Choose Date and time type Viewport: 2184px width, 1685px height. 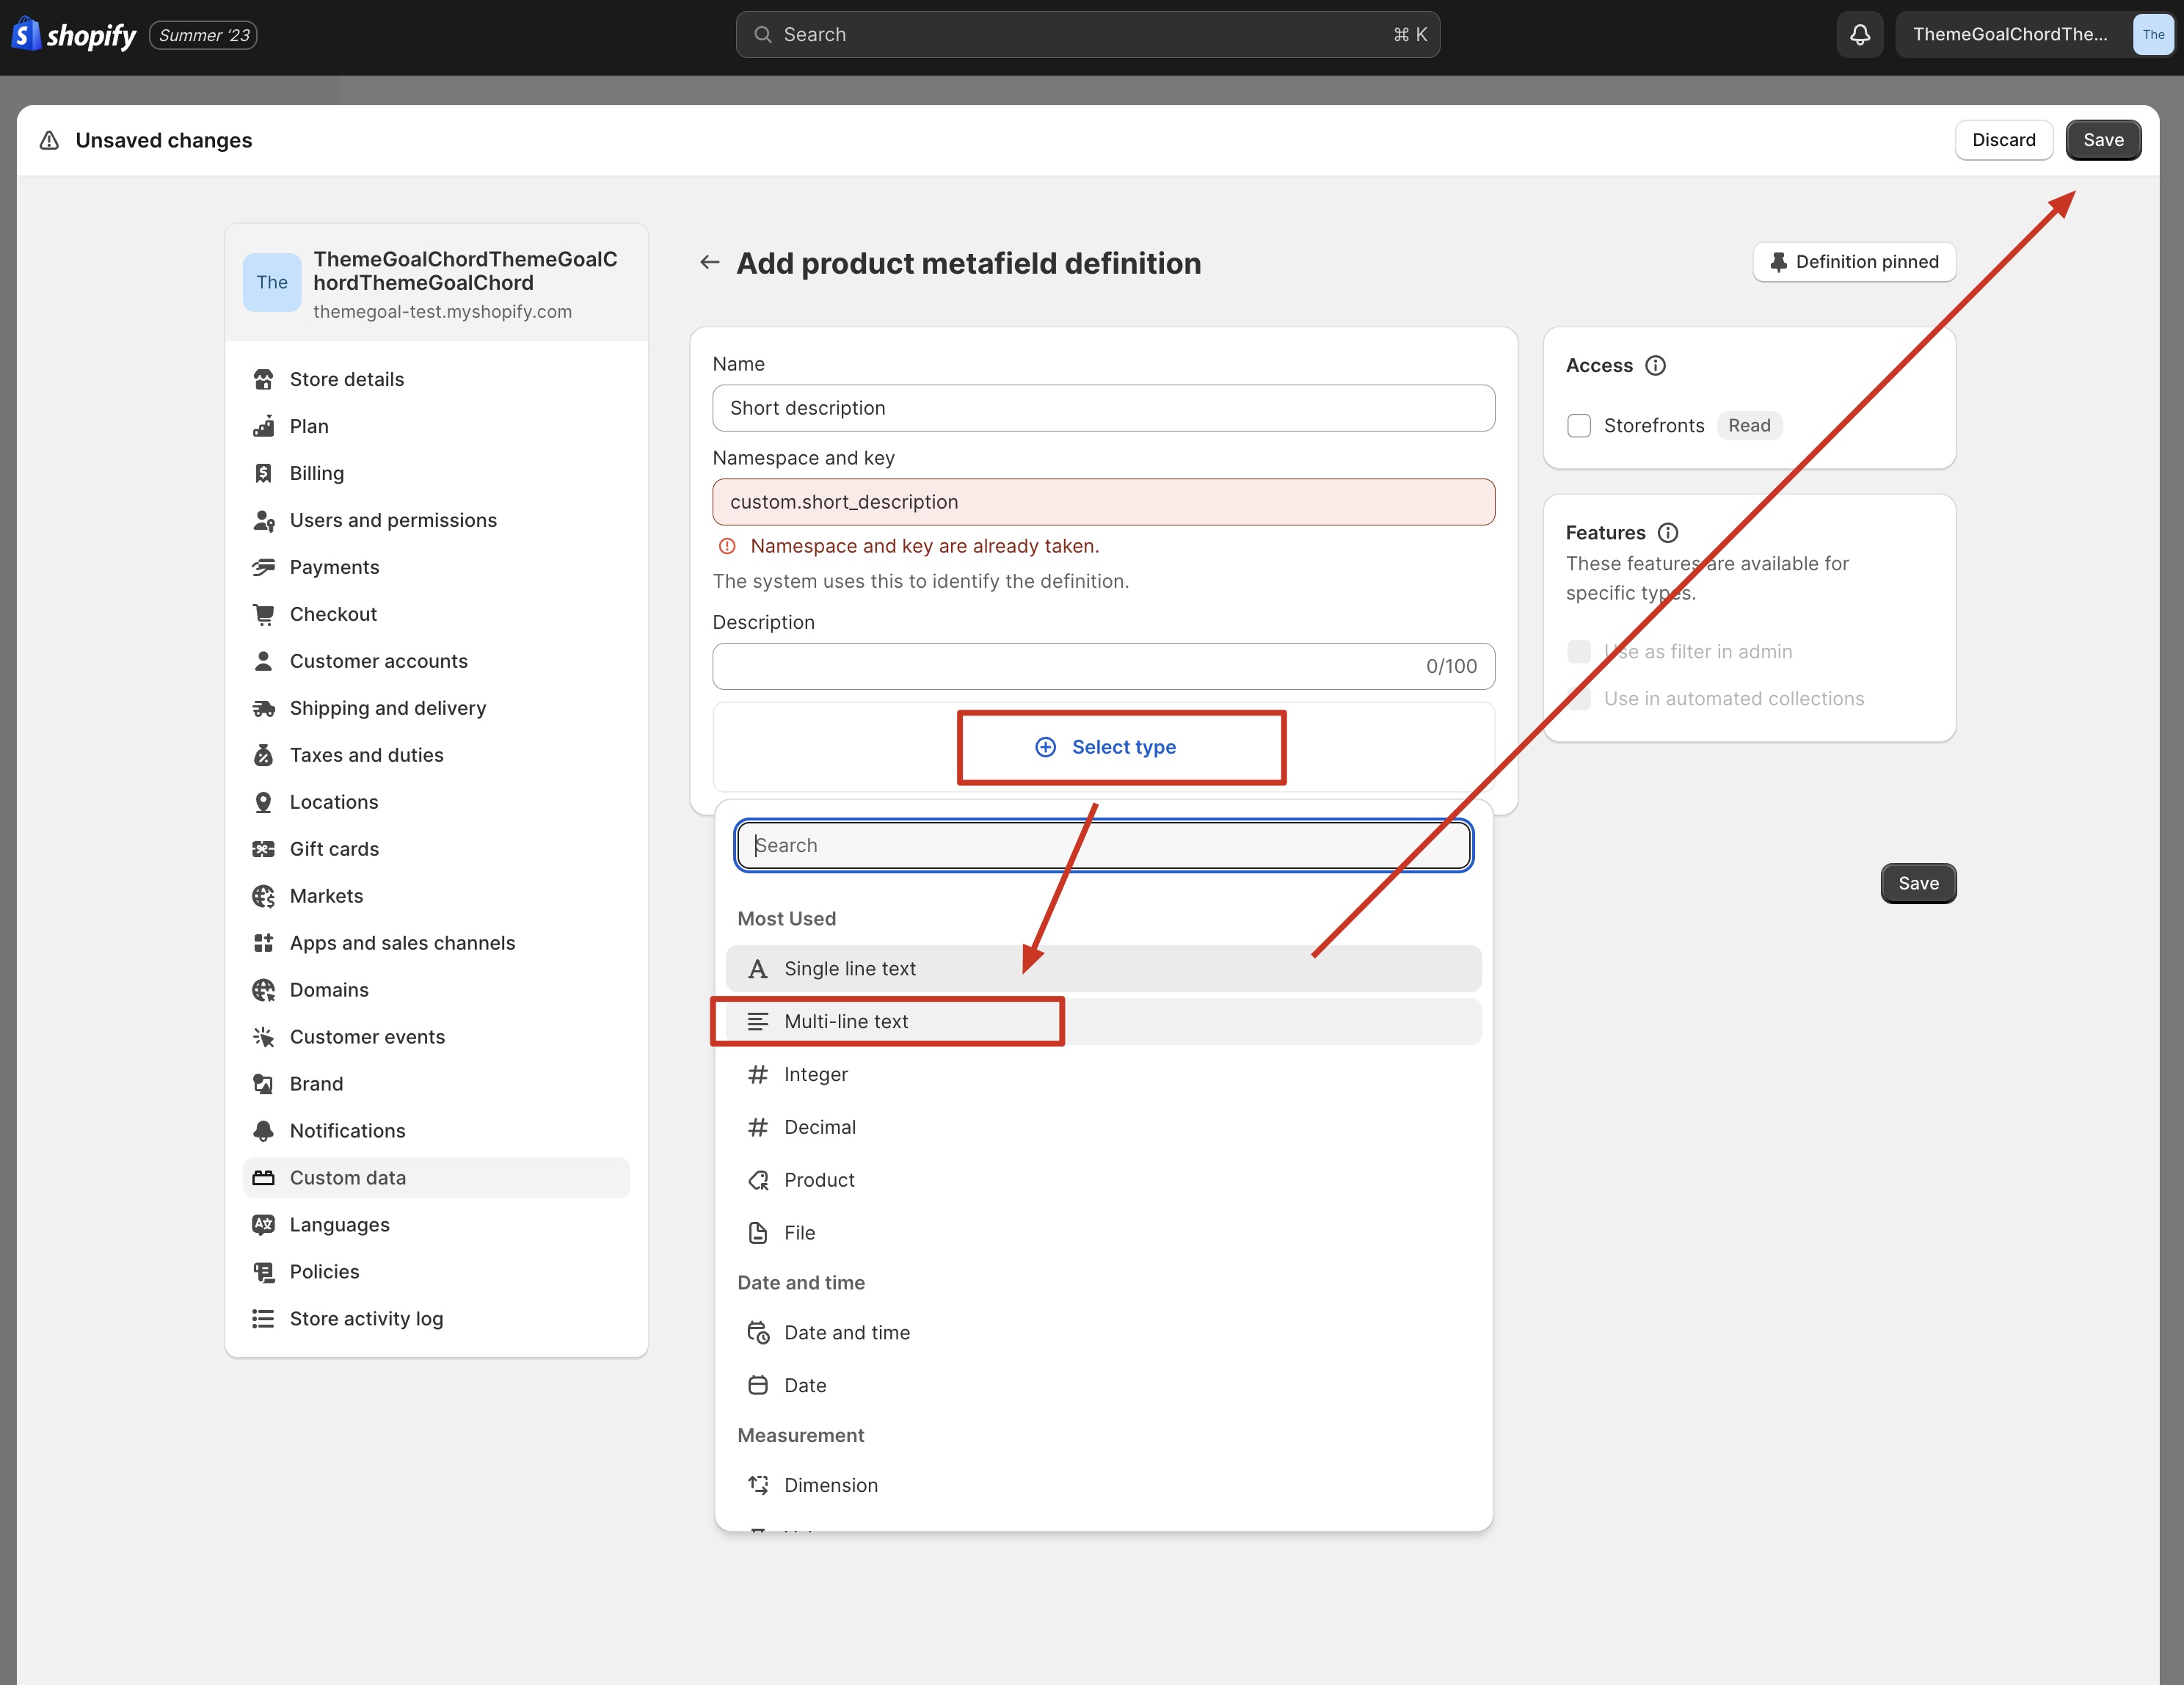point(1104,1334)
